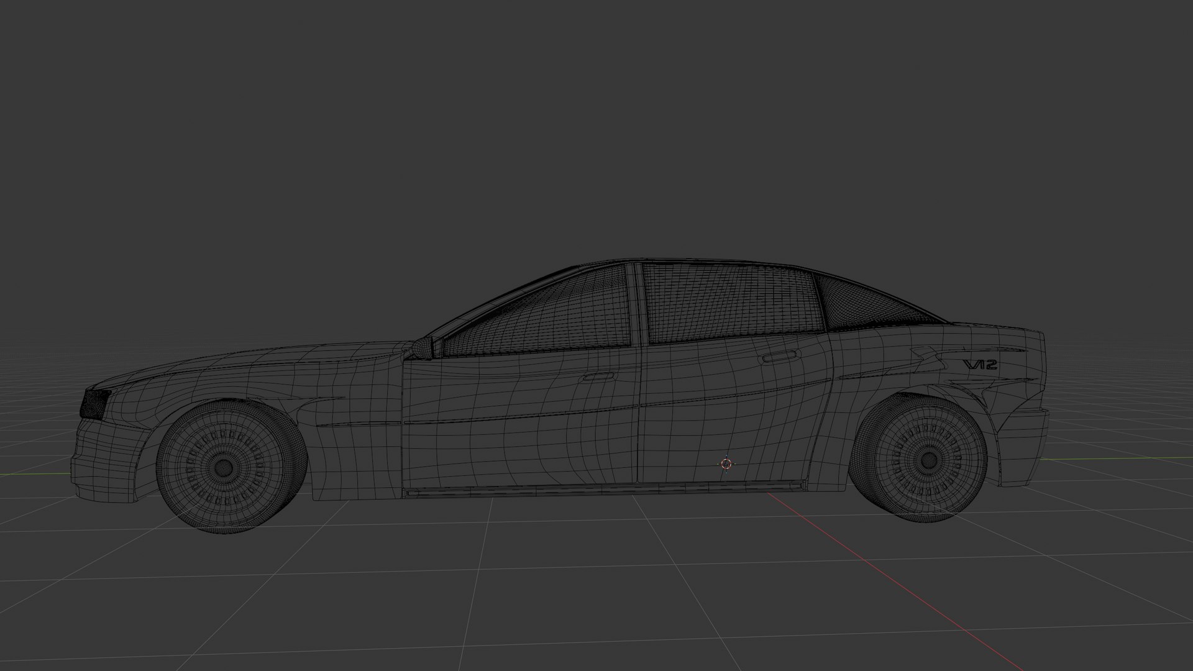Click the 3D cursor crosshair near the door sill

(726, 463)
